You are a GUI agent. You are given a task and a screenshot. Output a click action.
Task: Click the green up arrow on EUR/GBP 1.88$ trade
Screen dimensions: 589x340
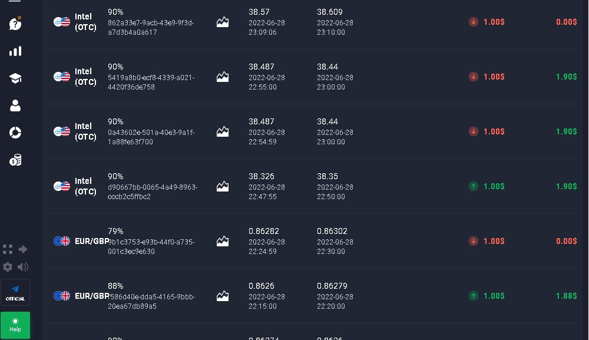tap(473, 296)
